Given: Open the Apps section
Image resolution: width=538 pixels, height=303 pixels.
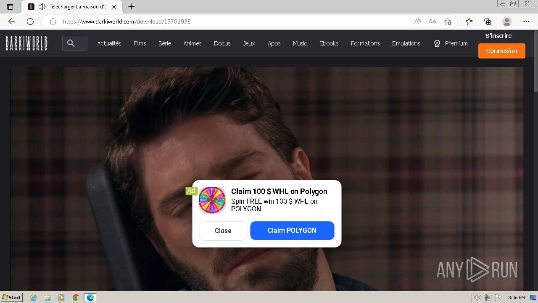Looking at the screenshot, I should (x=274, y=43).
